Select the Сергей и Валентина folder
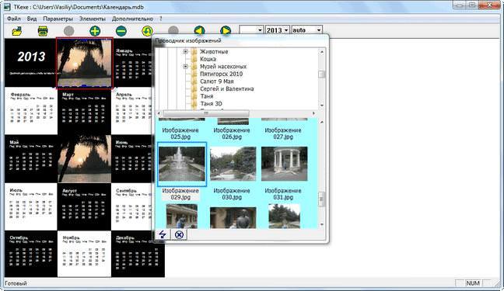This screenshot has height=291, width=504. (x=226, y=88)
